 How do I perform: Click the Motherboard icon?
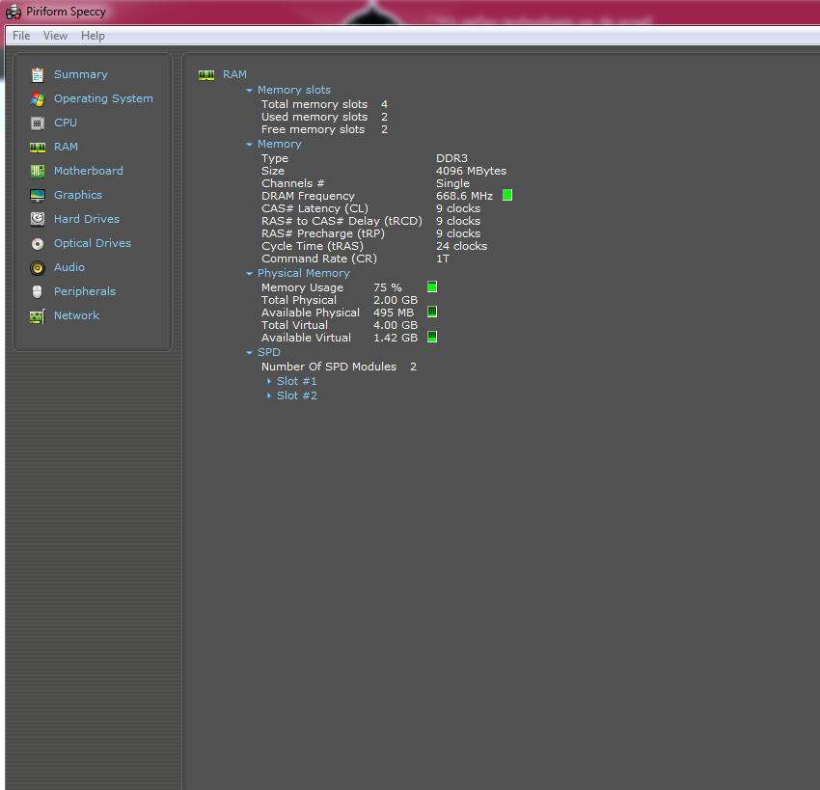(x=37, y=171)
